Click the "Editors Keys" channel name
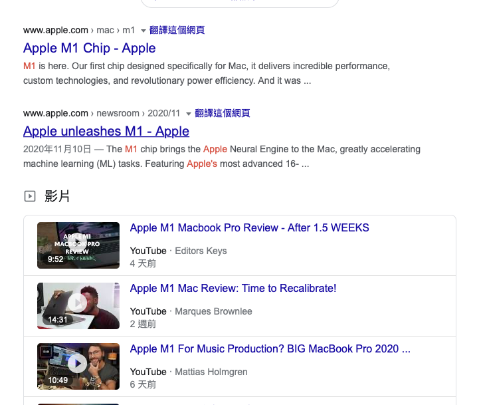This screenshot has height=405, width=479. 201,251
